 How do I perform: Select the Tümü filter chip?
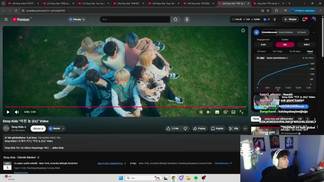coord(256,119)
